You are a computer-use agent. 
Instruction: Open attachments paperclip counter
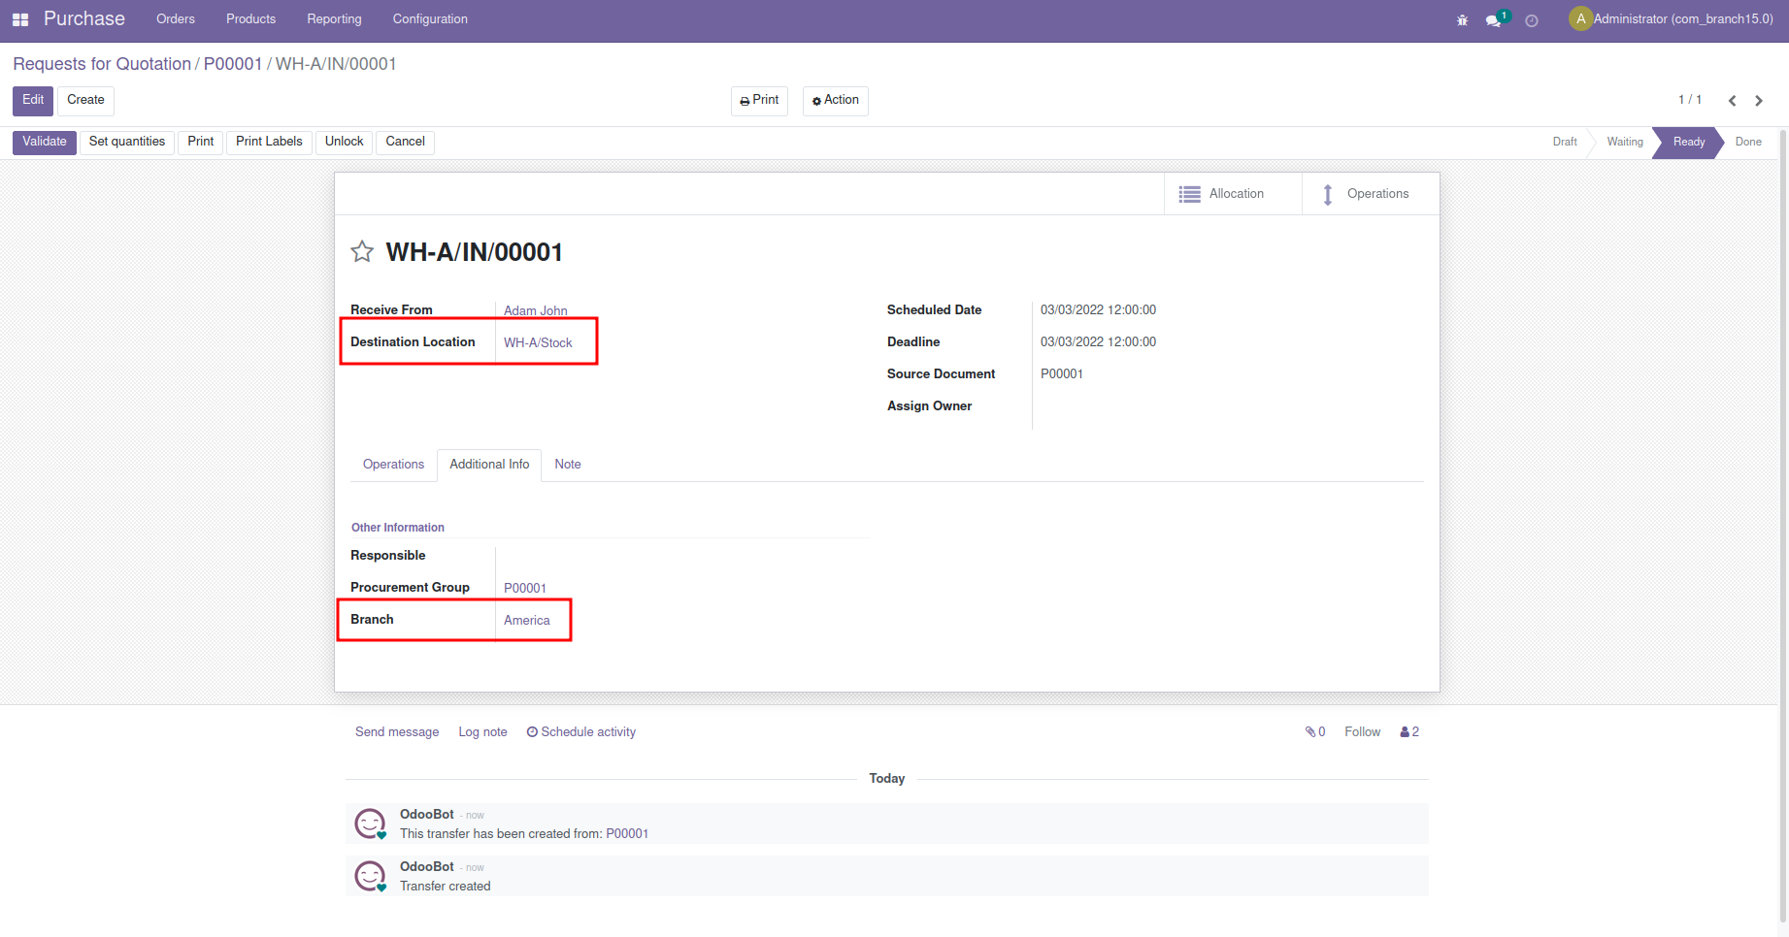point(1315,732)
